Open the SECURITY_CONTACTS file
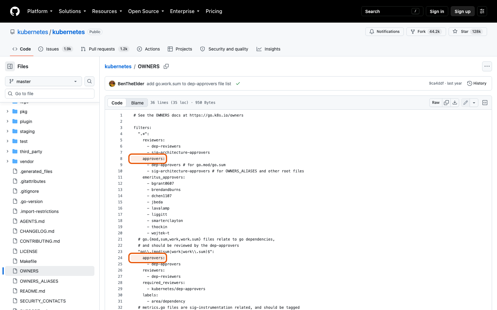The width and height of the screenshot is (497, 310). pyautogui.click(x=43, y=301)
